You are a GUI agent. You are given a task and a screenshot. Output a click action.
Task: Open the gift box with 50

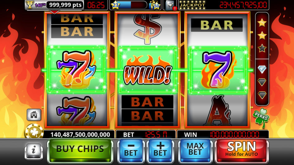click(154, 5)
